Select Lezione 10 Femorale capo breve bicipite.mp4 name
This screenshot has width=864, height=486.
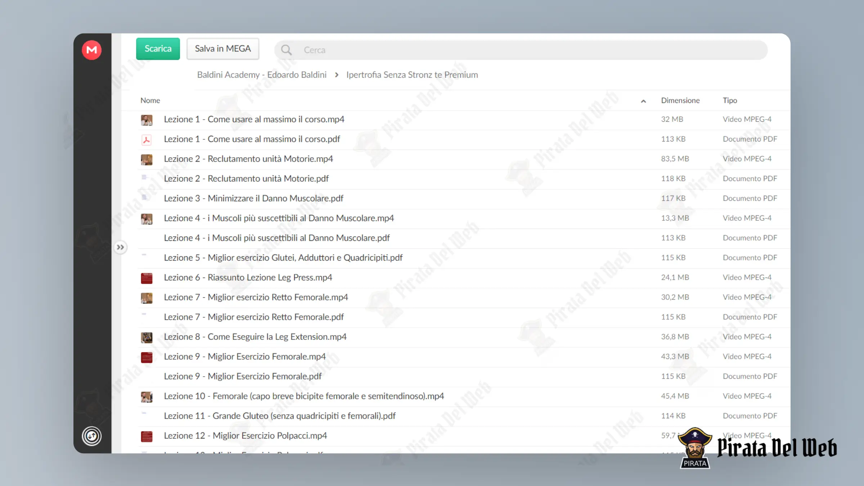click(304, 396)
